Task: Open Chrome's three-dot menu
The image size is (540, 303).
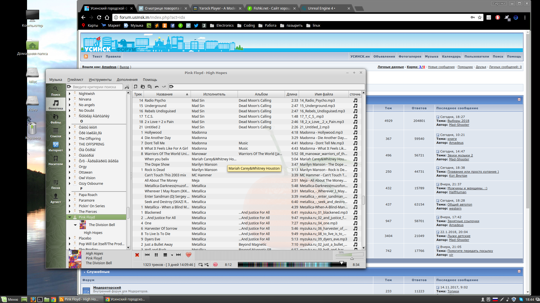Action: point(525,17)
